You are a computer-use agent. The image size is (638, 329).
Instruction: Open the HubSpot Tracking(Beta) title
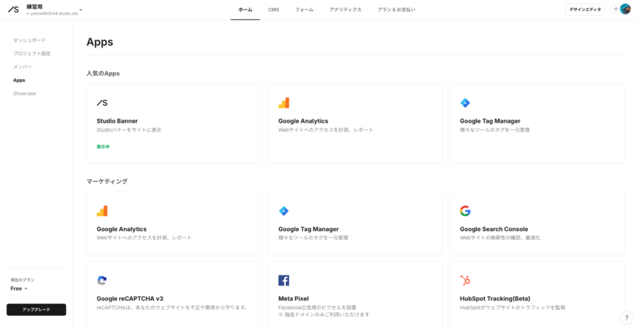495,298
